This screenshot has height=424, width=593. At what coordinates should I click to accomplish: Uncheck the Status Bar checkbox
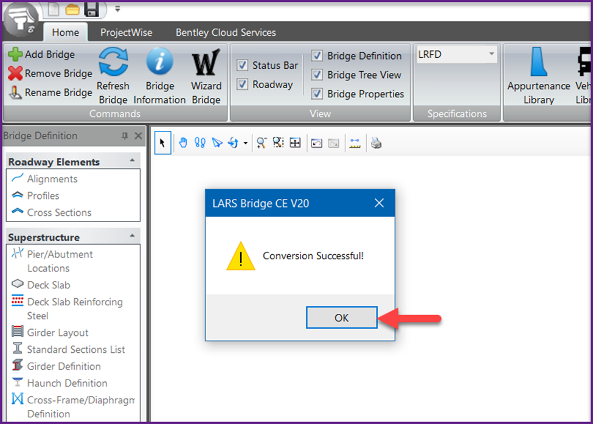[243, 65]
